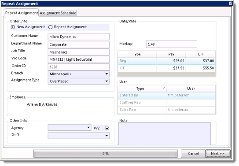Screen dimensions: 239x166
Task: Click the Cancel button
Action: pyautogui.click(x=193, y=154)
